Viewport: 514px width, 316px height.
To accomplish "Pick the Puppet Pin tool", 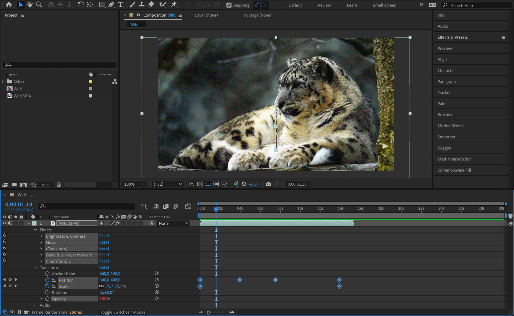I will pos(174,5).
